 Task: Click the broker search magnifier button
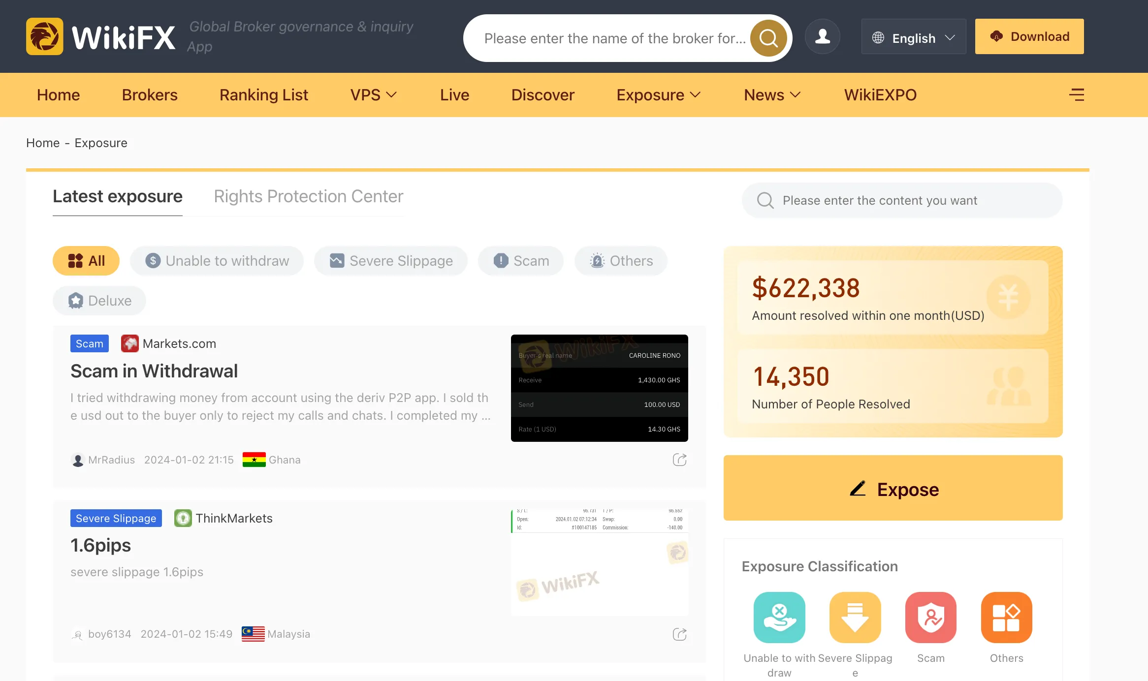[x=768, y=38]
